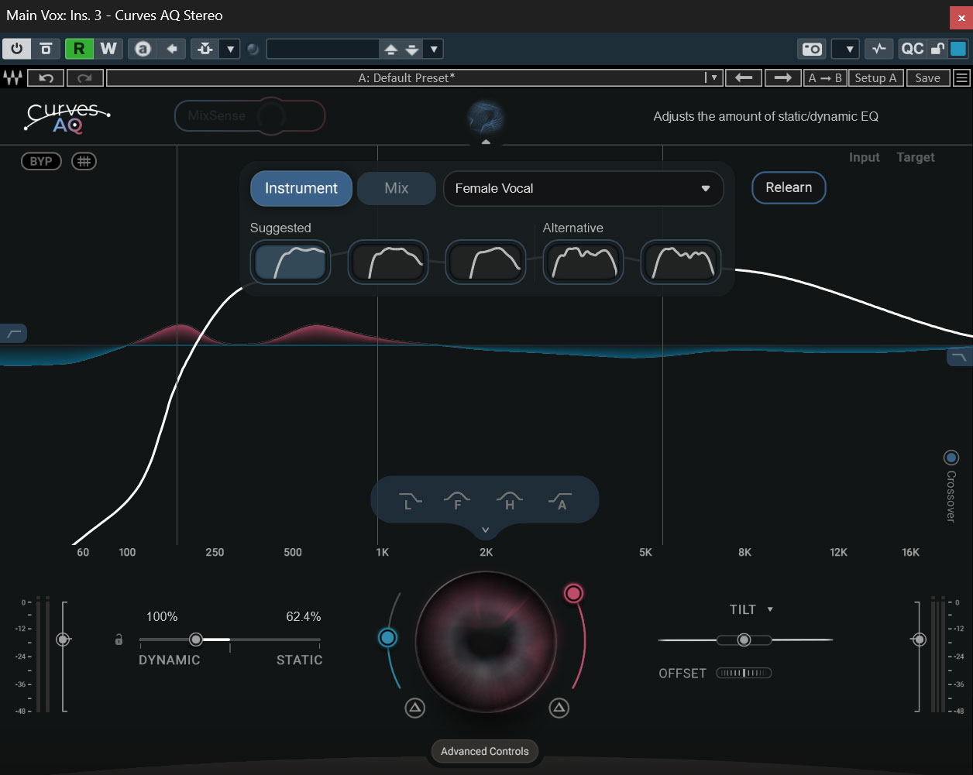
Task: Toggle the plugin power button
Action: 16,49
